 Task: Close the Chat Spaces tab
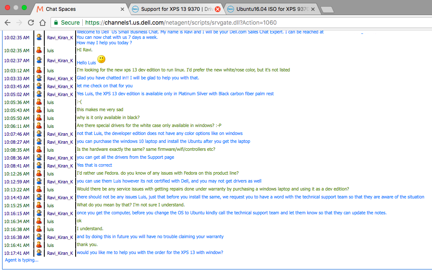(122, 9)
